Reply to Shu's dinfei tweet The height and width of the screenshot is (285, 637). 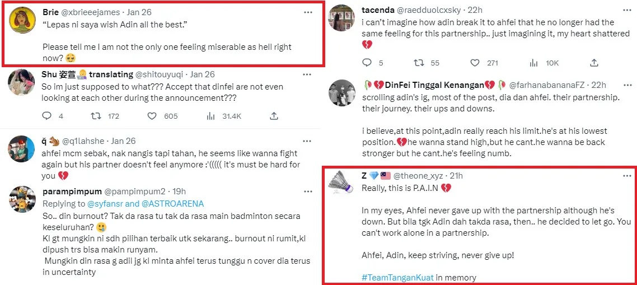click(x=46, y=116)
